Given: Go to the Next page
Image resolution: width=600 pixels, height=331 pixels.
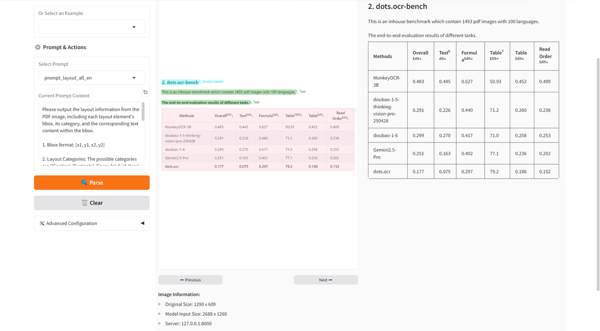Looking at the screenshot, I should pyautogui.click(x=326, y=280).
